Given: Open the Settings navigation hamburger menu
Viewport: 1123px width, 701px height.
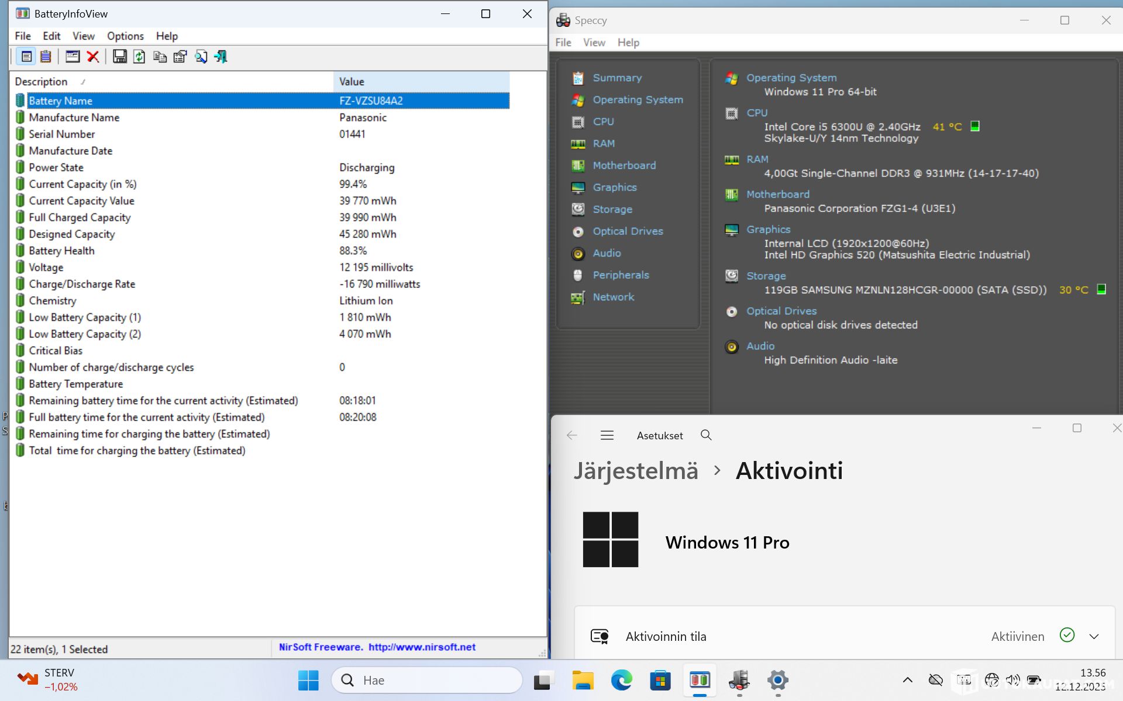Looking at the screenshot, I should click(607, 435).
